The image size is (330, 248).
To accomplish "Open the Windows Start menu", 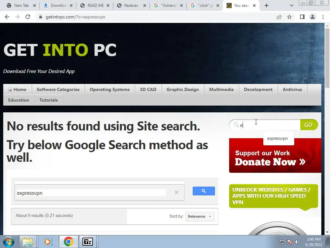I will (9, 242).
